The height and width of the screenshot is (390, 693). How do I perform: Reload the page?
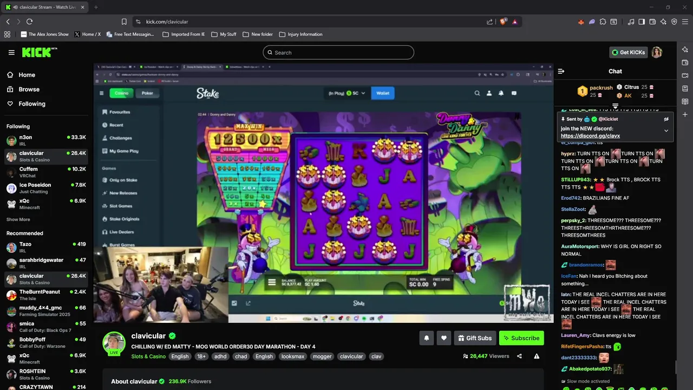29,22
